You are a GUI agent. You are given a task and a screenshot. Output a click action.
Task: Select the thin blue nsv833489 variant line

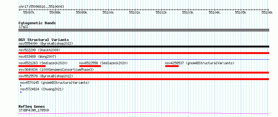pyautogui.click(x=144, y=60)
